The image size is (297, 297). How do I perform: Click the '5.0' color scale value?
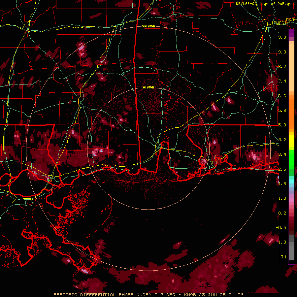click(282, 125)
